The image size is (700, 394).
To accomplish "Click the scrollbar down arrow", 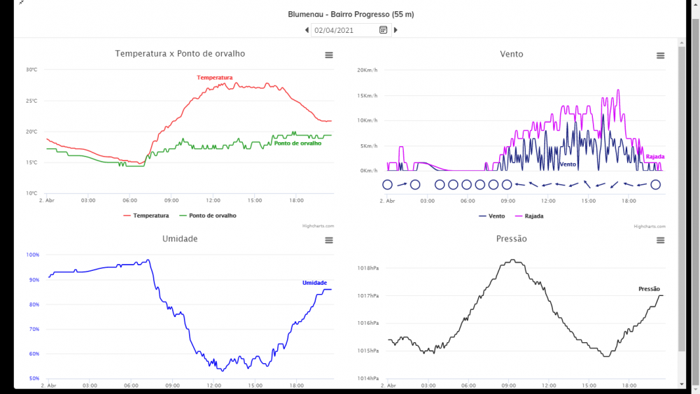I will tap(682, 384).
